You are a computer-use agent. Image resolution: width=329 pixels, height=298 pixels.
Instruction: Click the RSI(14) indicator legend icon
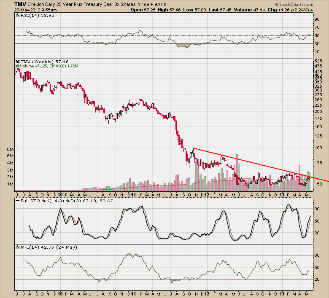[18, 15]
